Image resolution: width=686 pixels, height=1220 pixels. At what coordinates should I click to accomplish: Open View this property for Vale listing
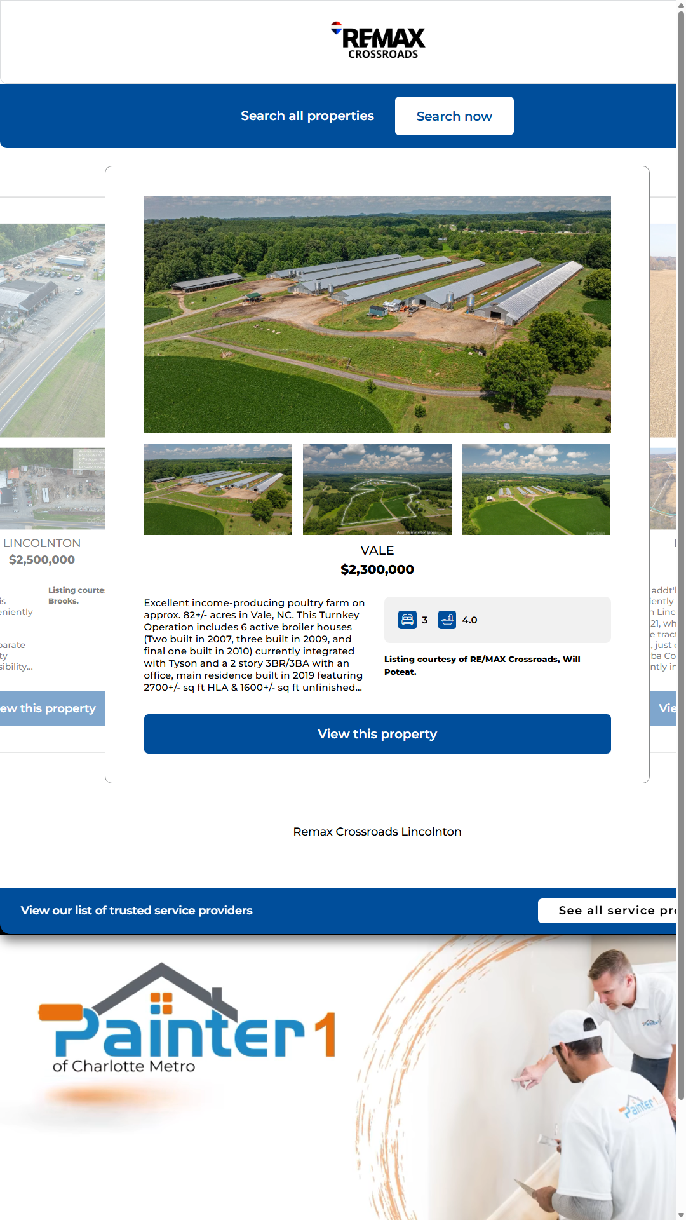377,734
